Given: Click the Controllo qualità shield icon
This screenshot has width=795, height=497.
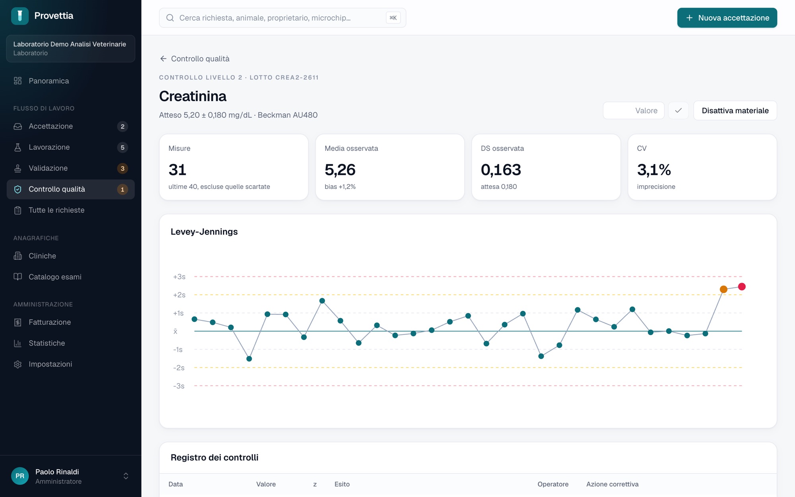Looking at the screenshot, I should pyautogui.click(x=17, y=189).
